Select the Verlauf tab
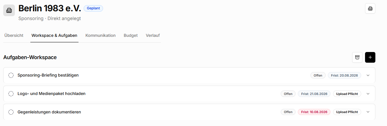Image resolution: width=387 pixels, height=126 pixels. [x=153, y=35]
